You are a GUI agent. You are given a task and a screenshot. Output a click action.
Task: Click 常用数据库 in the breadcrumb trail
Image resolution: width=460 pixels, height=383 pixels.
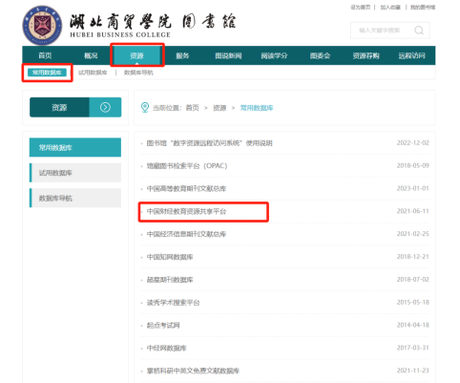(257, 108)
